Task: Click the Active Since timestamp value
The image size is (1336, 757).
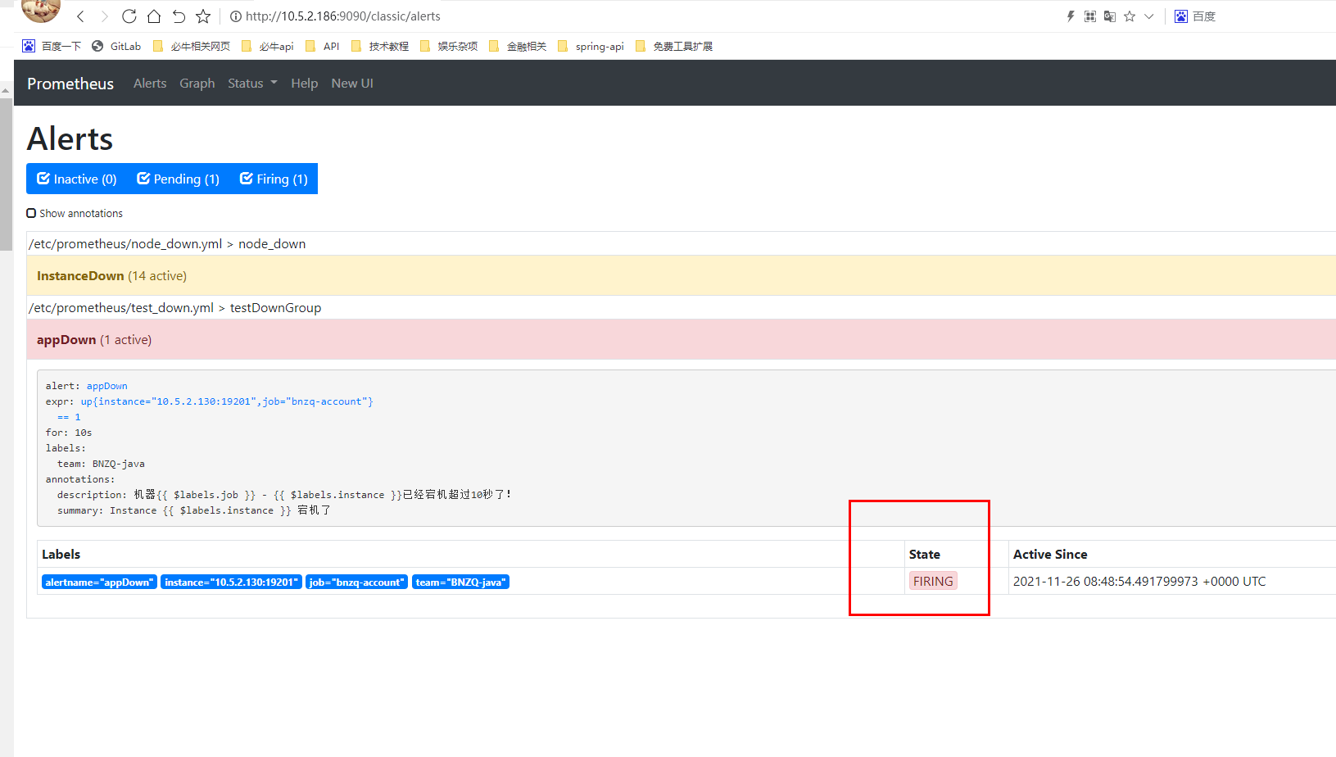Action: pos(1139,582)
